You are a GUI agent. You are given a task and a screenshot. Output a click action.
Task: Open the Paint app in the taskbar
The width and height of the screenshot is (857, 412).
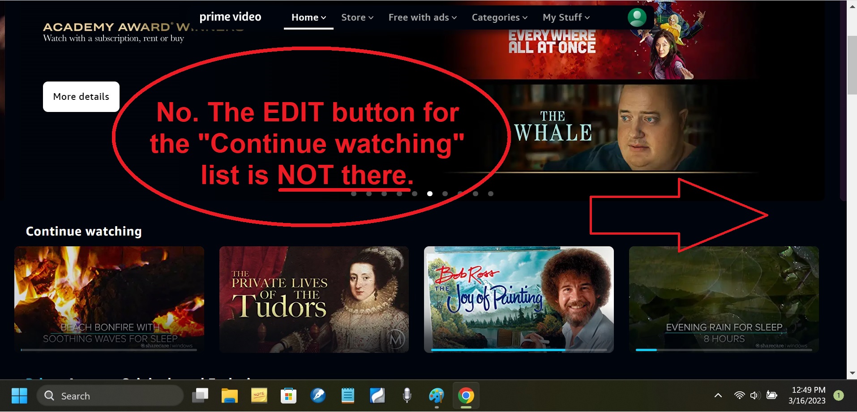pyautogui.click(x=436, y=396)
